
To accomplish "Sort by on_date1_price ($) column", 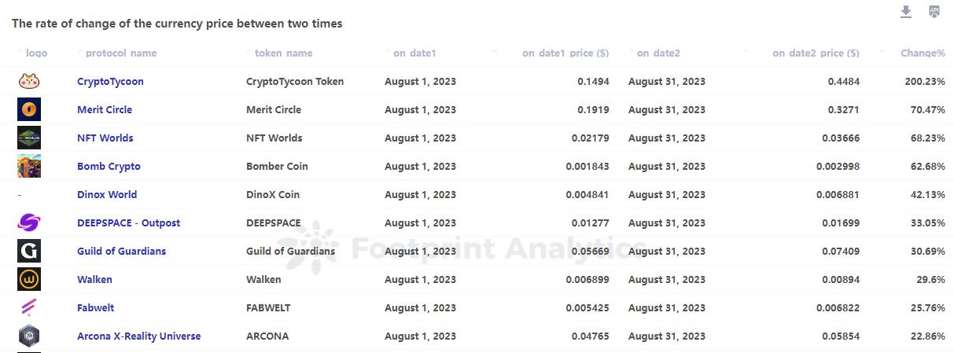I will (565, 53).
